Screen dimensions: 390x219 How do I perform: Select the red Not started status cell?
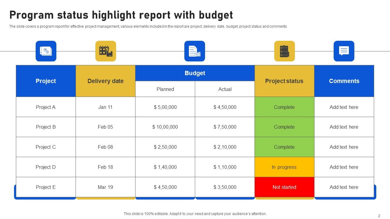click(284, 187)
